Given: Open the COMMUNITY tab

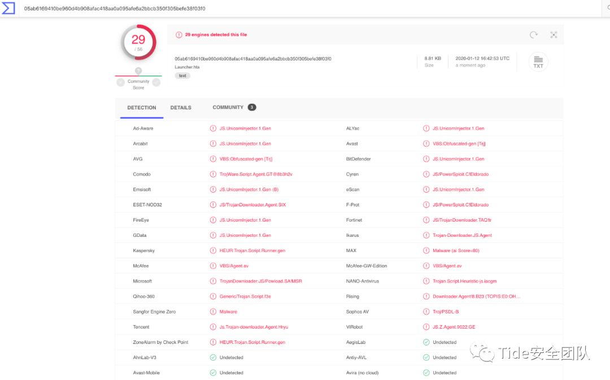Looking at the screenshot, I should (x=228, y=107).
